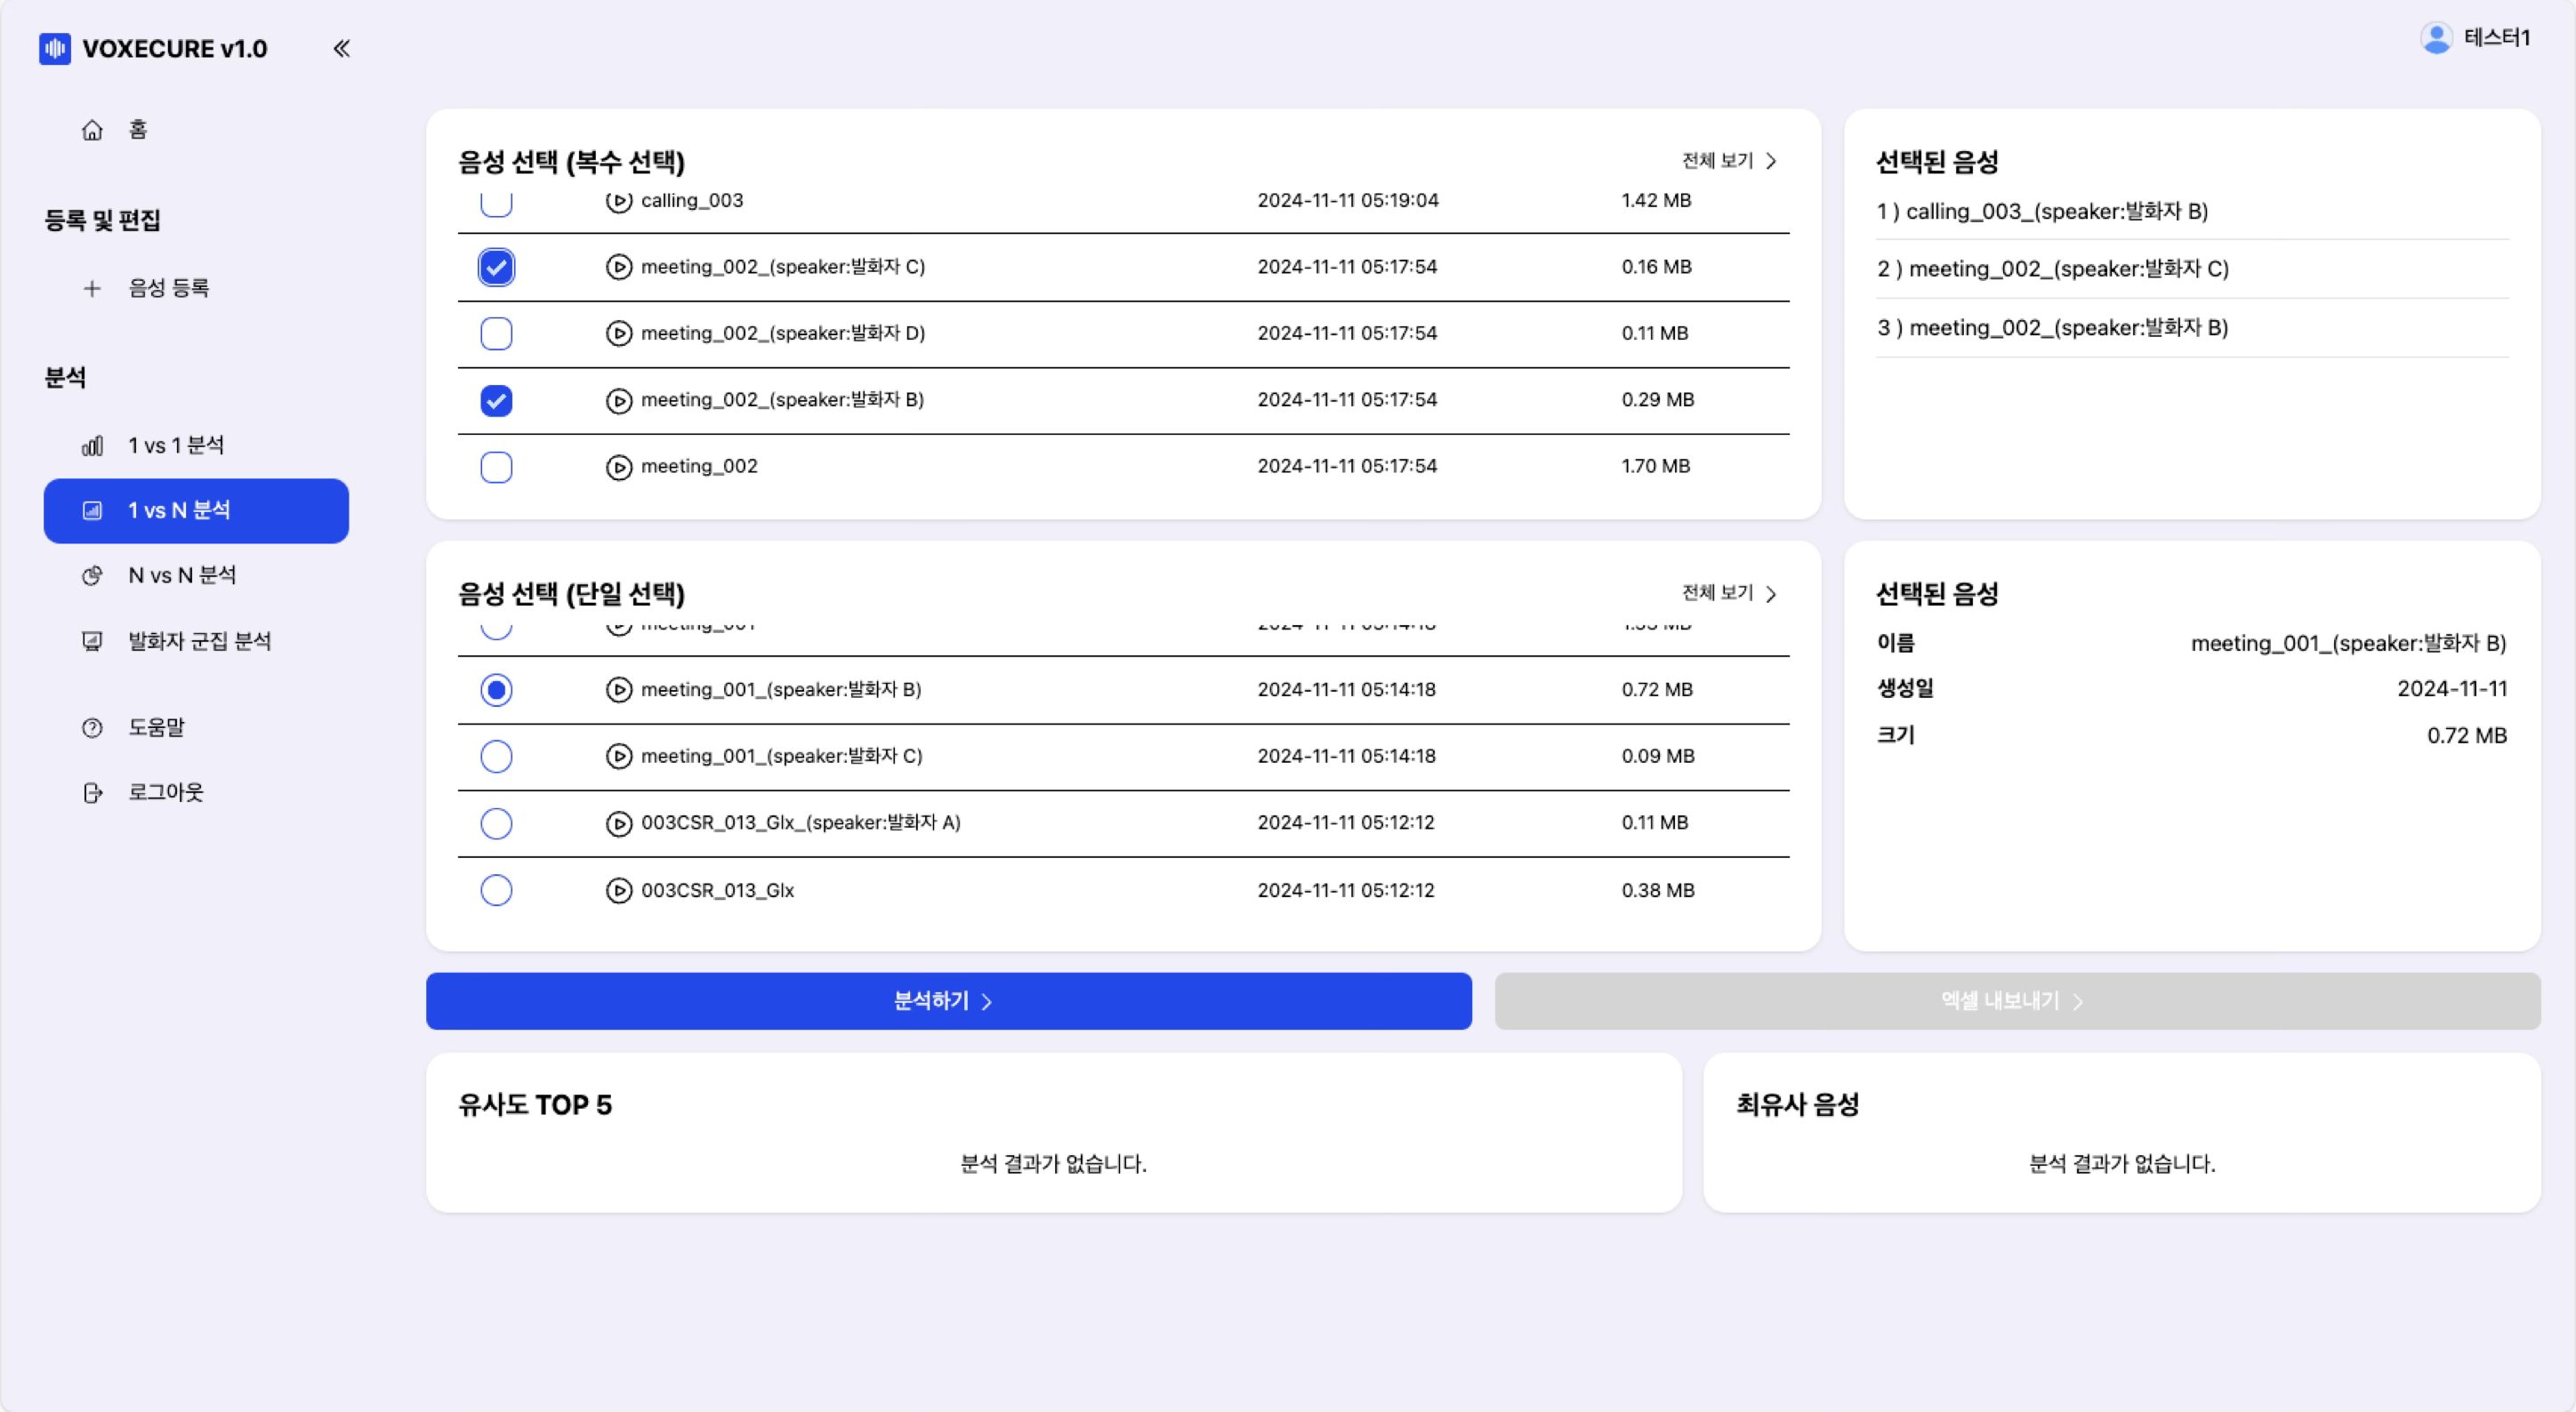Expand 전체 보기 in the multi-select panel
Screen dimensions: 2576x1412
[1729, 161]
